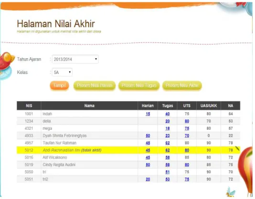The image size is (255, 199).
Task: Click the Halaman Nilai Akhir page heading
Action: tap(56, 24)
